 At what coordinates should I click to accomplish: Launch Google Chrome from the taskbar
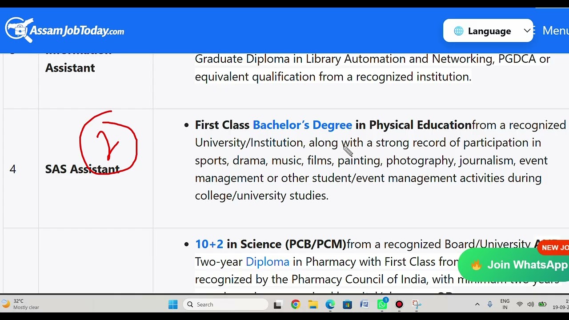pos(295,304)
